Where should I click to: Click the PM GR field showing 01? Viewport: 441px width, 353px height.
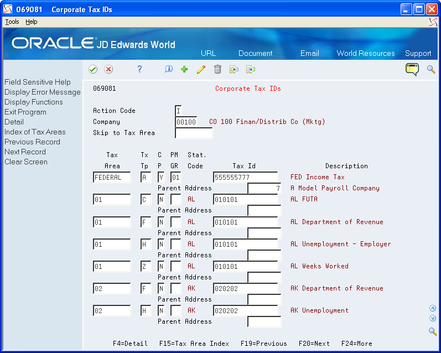(176, 177)
